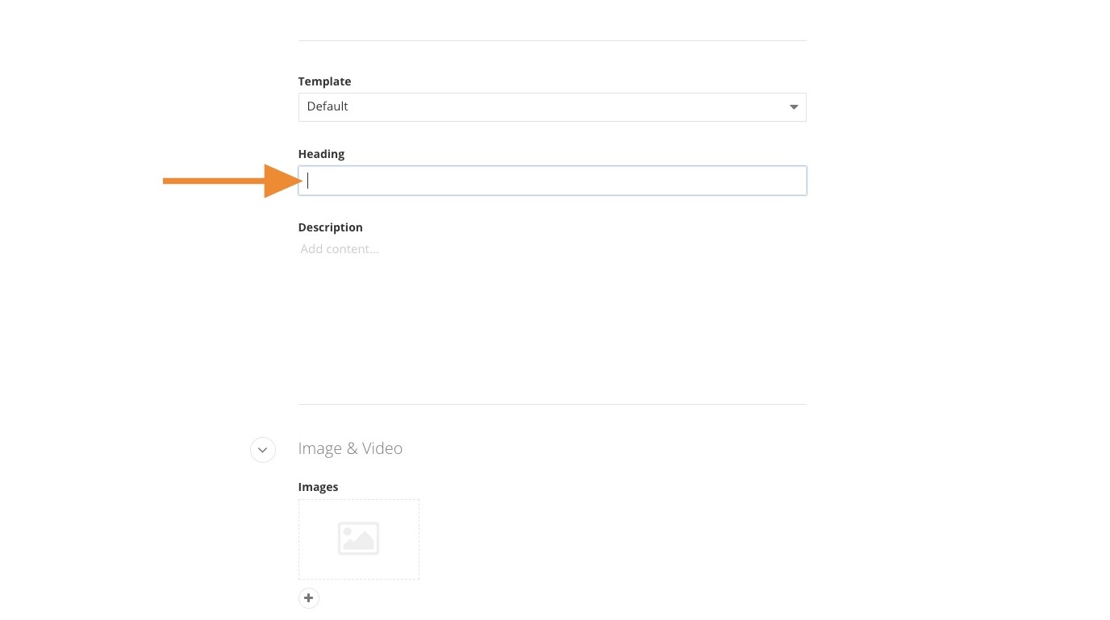The image size is (1110, 620).
Task: Click the text cursor in the Heading field
Action: [308, 181]
